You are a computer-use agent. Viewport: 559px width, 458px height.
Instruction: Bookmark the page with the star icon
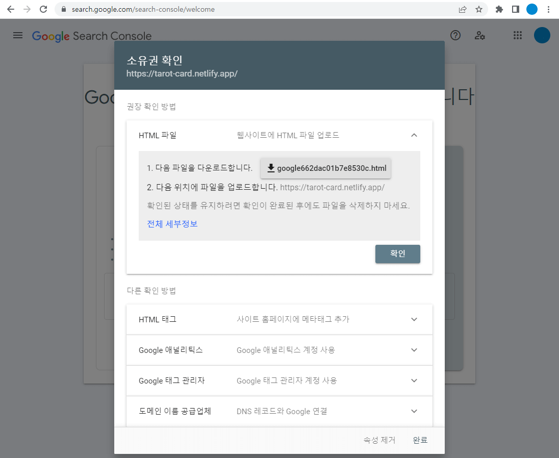[x=478, y=9]
